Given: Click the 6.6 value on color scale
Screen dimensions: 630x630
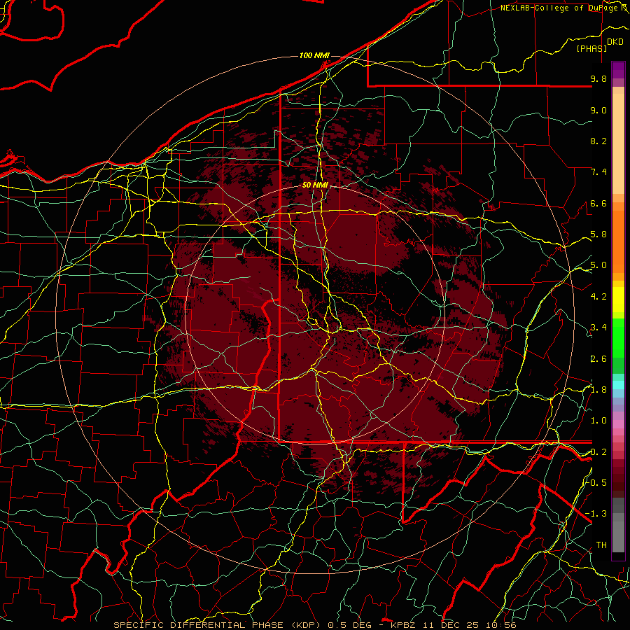Looking at the screenshot, I should click(598, 203).
